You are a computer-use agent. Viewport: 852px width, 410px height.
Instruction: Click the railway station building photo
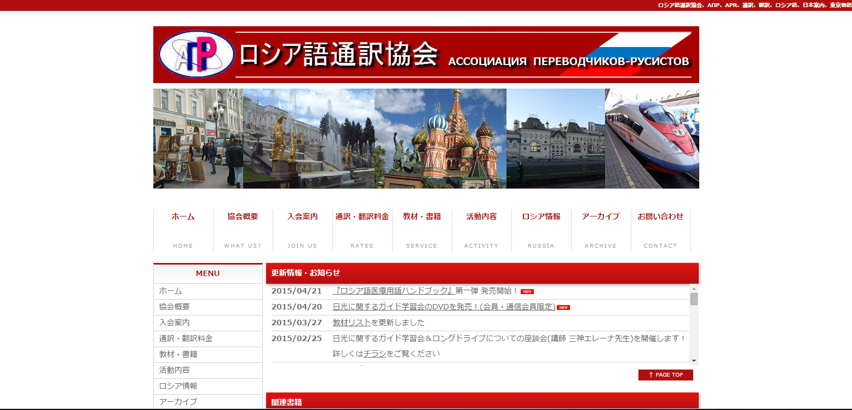[x=556, y=139]
